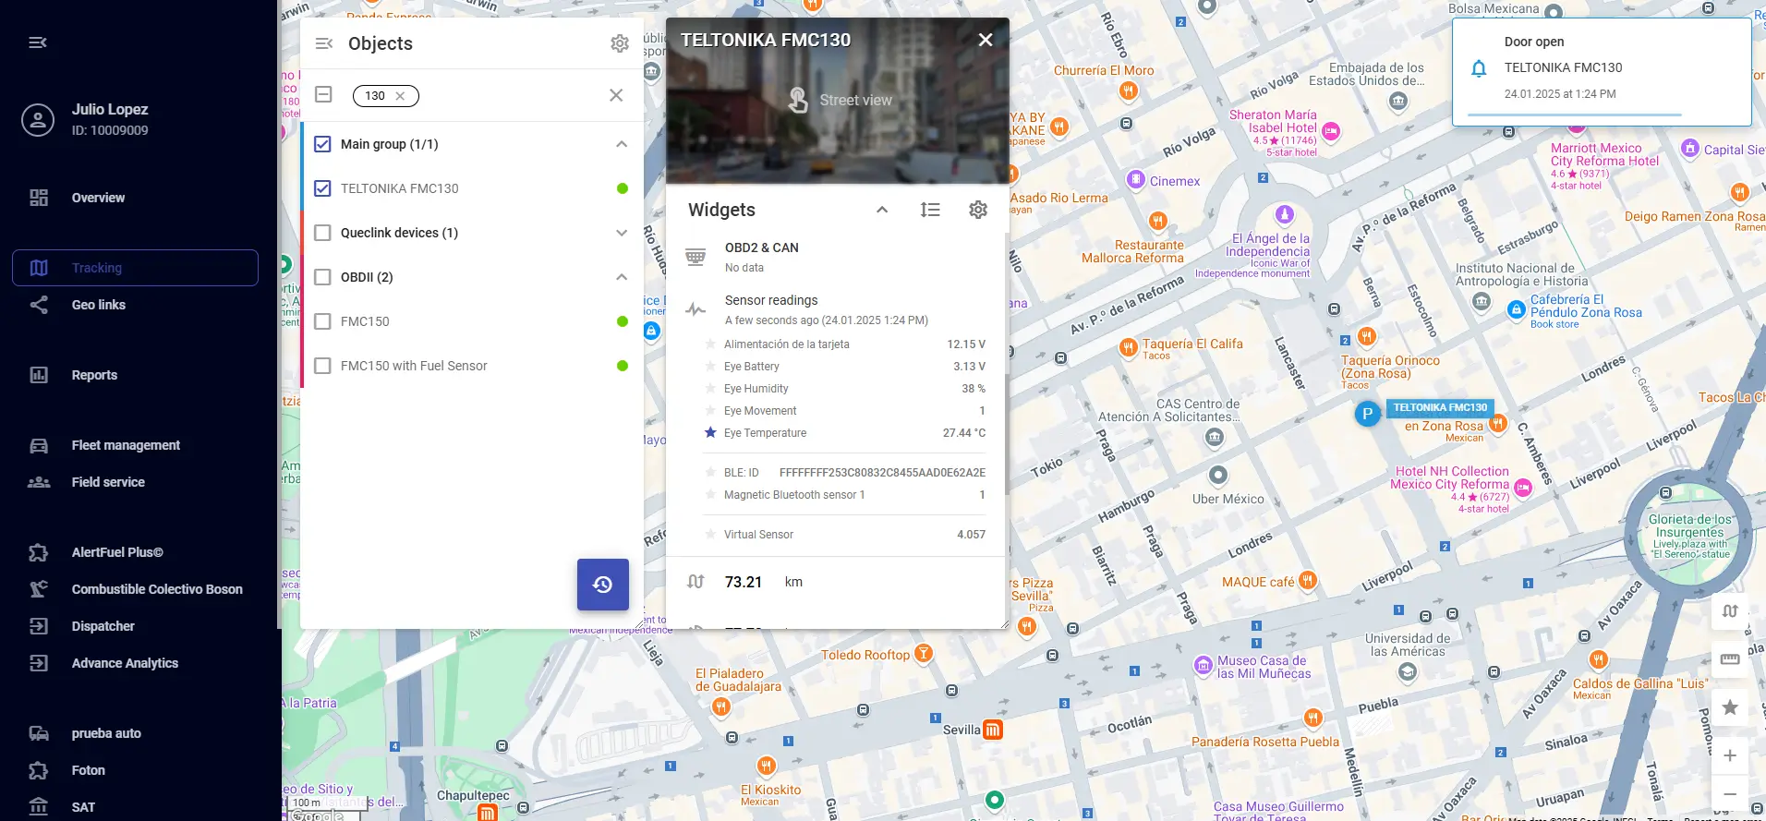Open Advance Analytics item
Screen dimensions: 1766x821
coord(135,663)
